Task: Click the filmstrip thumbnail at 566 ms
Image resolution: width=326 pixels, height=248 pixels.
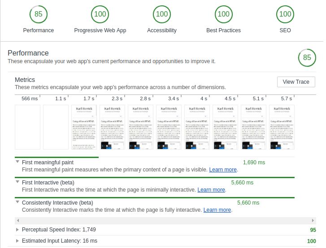Action: click(x=28, y=127)
